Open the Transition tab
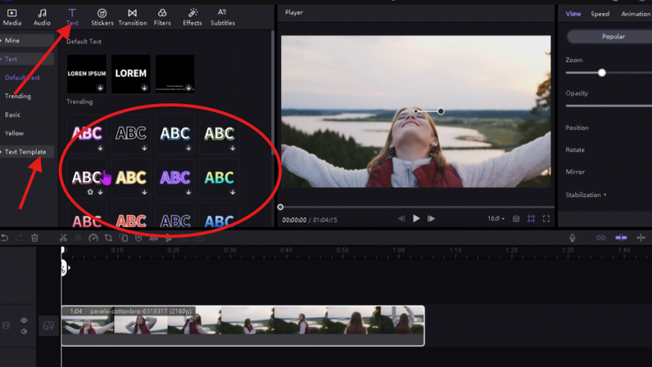Image resolution: width=652 pixels, height=367 pixels. [132, 17]
